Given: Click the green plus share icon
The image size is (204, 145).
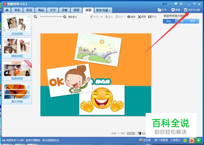Looking at the screenshot, I should 198,140.
